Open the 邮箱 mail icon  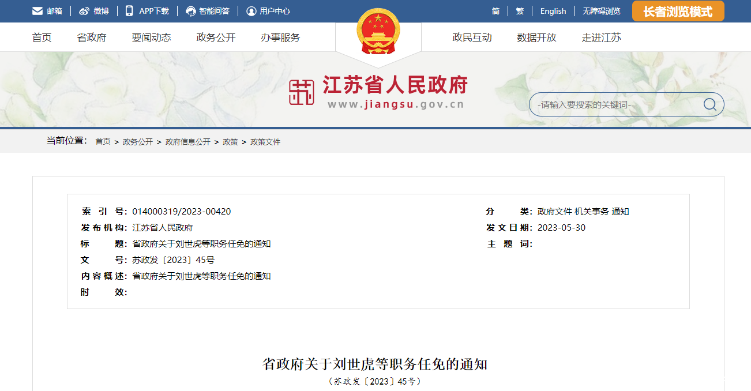(x=37, y=10)
